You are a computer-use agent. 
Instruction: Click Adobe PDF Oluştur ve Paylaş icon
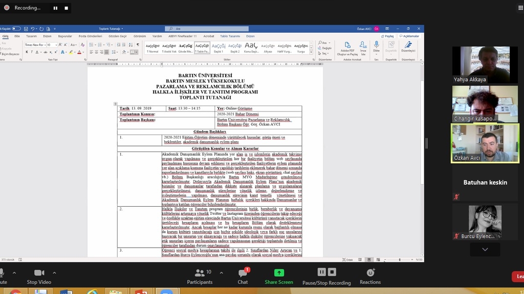348,46
